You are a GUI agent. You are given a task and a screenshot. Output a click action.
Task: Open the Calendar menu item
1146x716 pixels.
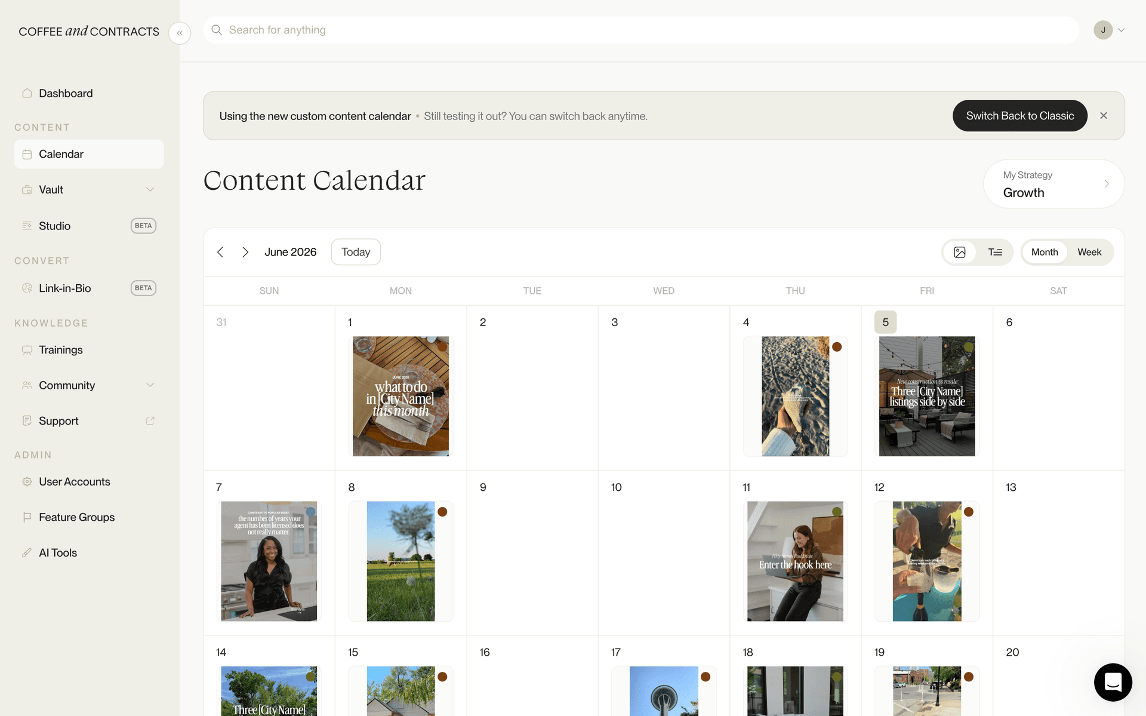tap(89, 154)
